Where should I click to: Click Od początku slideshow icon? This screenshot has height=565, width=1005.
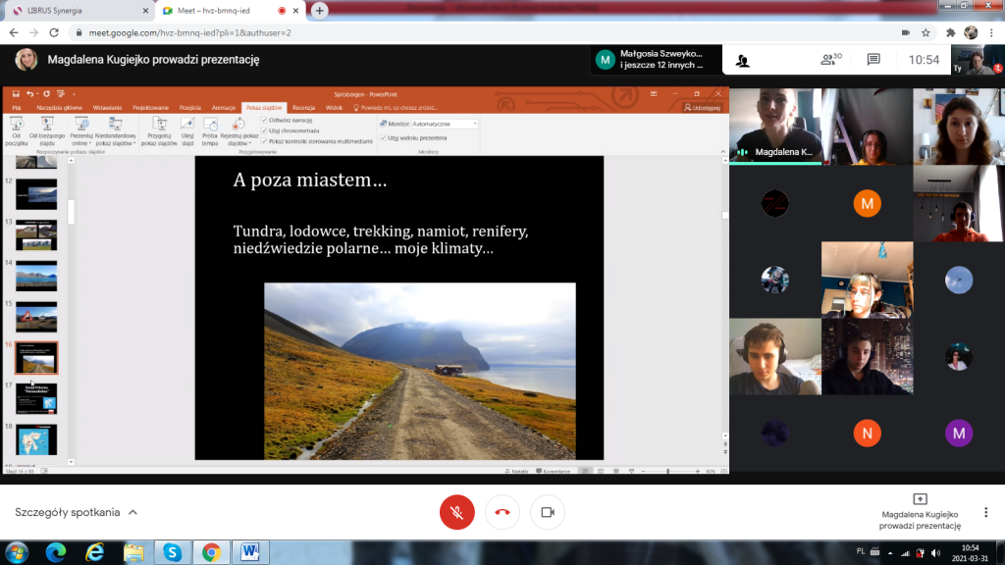[16, 129]
